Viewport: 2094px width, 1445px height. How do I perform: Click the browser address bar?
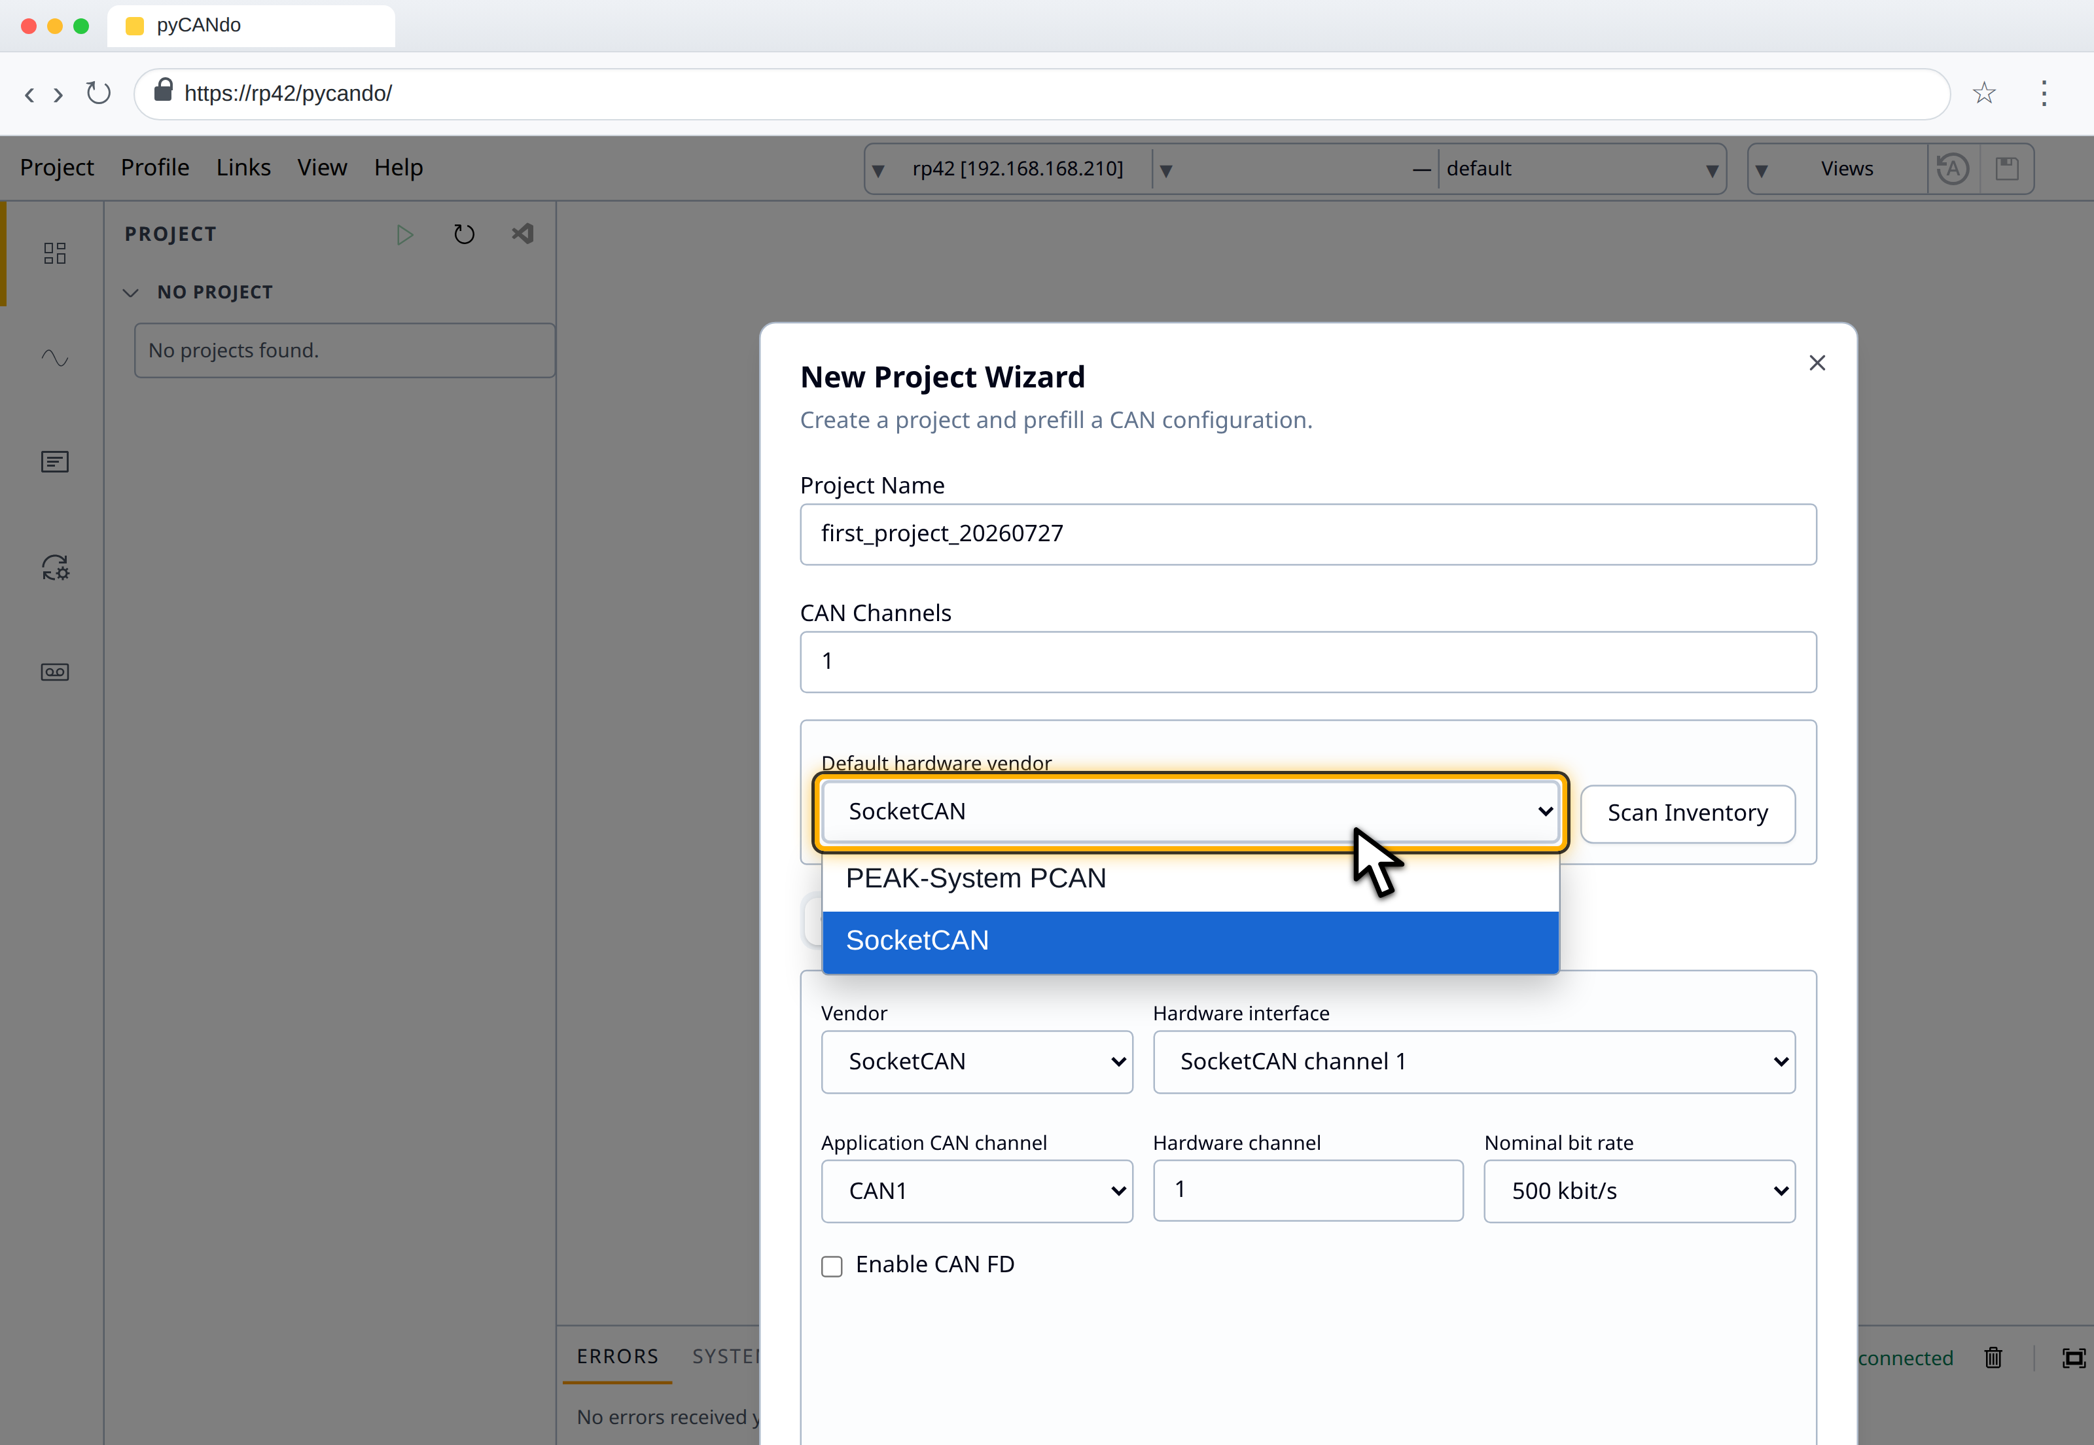click(x=1041, y=94)
